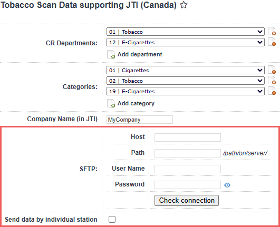The width and height of the screenshot is (280, 227).
Task: Click the Add category link text
Action: 136,103
